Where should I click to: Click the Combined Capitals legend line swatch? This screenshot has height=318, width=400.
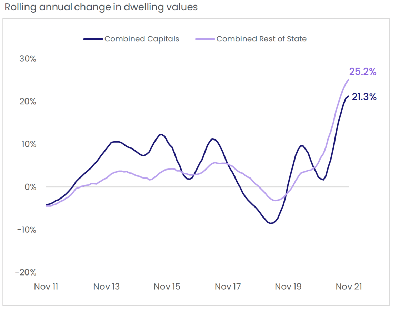[93, 39]
